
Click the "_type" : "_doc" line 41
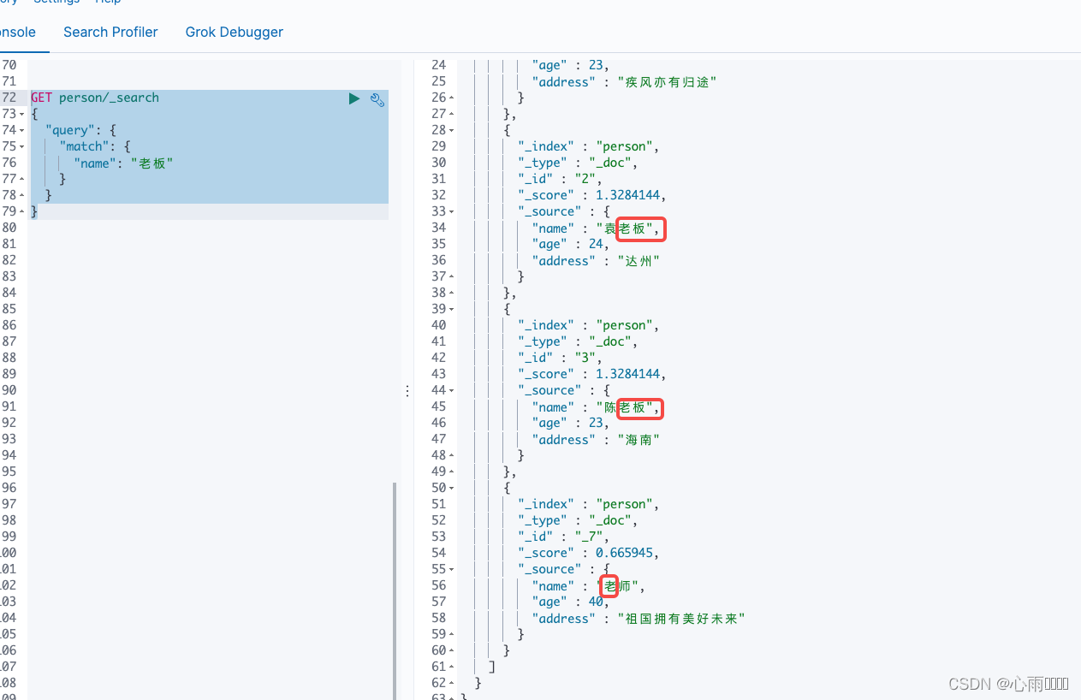(x=578, y=341)
